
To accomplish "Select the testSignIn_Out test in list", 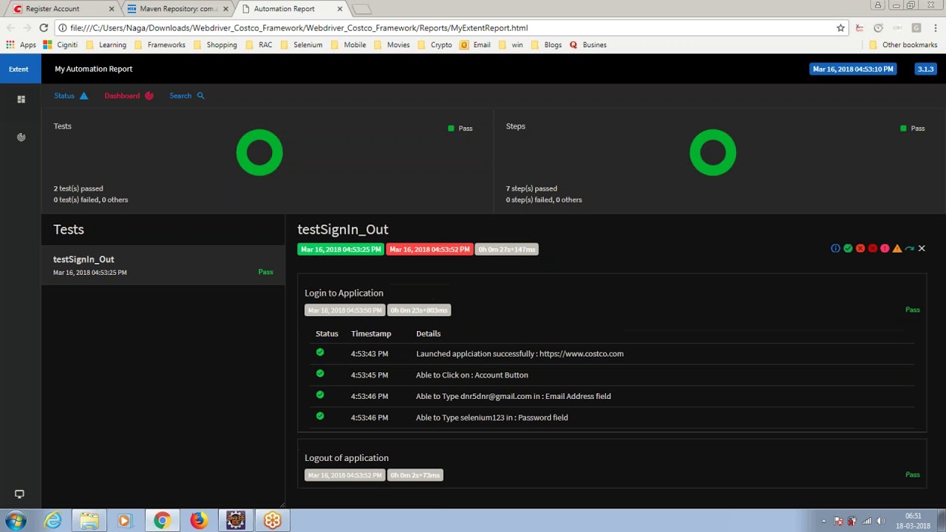I will tap(163, 265).
